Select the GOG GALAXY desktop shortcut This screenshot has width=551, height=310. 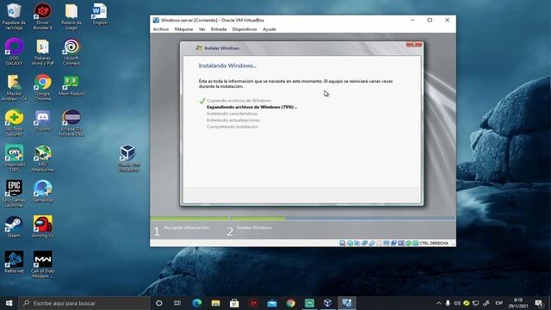click(x=14, y=52)
